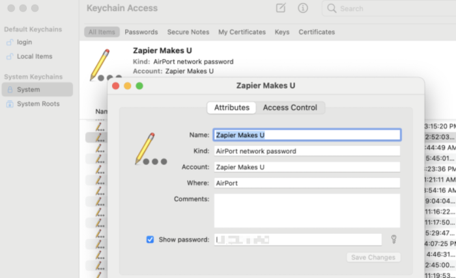Click the Account field Zapier Makes U
The width and height of the screenshot is (456, 278).
pos(307,167)
